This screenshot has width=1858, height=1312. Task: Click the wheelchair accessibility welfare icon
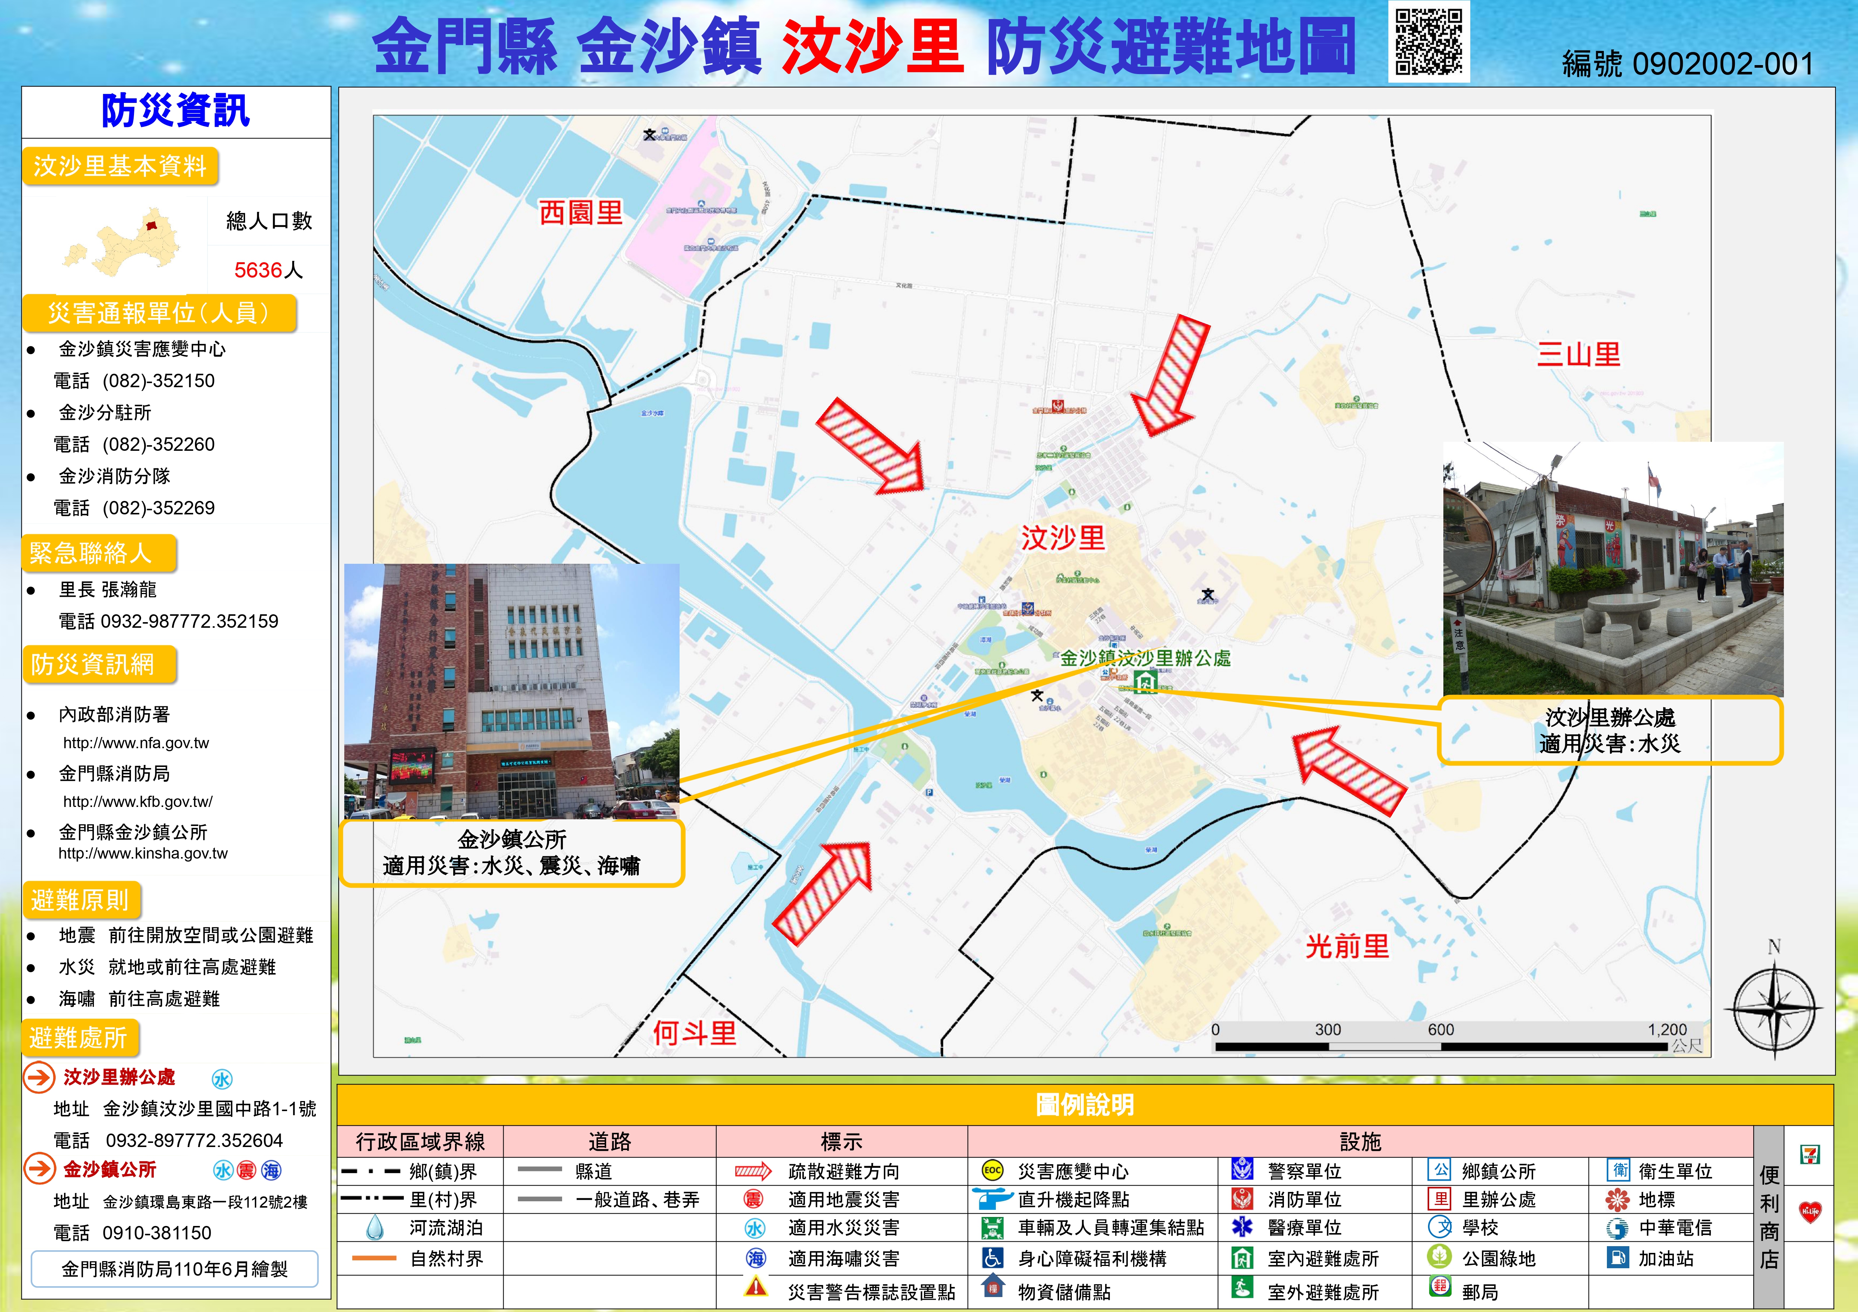click(992, 1258)
